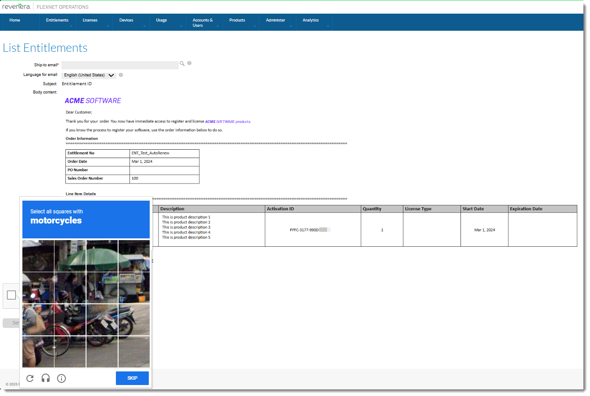Go to the Home menu item
This screenshot has height=396, width=590.
coord(15,20)
